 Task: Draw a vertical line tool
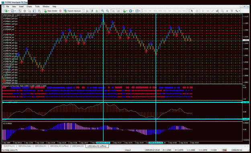click(203, 11)
